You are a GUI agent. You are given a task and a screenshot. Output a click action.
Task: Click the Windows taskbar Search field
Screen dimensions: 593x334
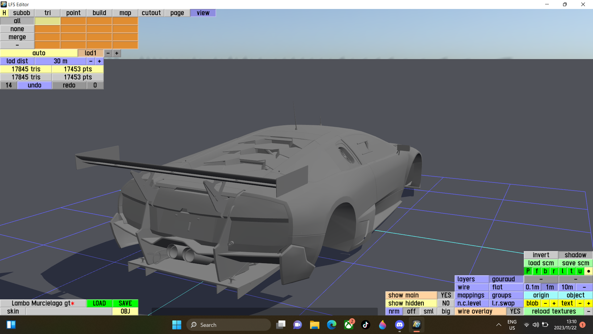(229, 325)
